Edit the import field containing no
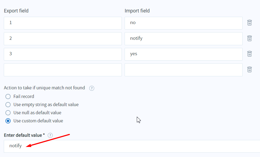 pyautogui.click(x=183, y=23)
